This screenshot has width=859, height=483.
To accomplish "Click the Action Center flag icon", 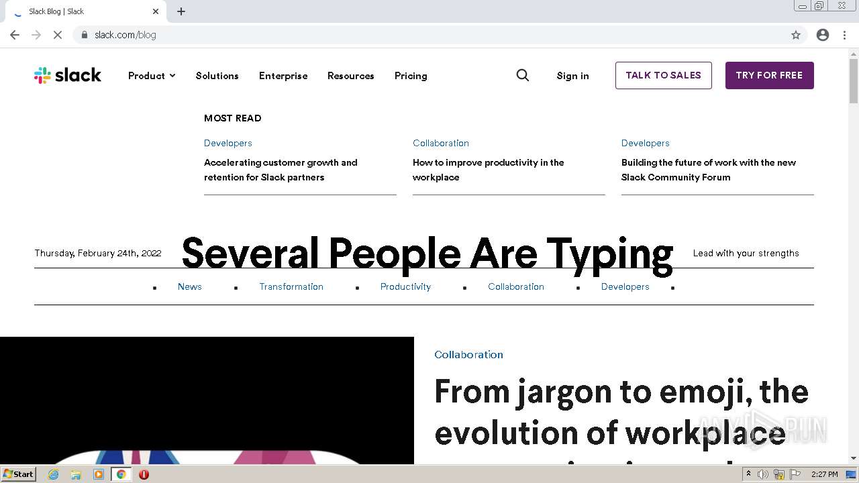I will point(795,474).
